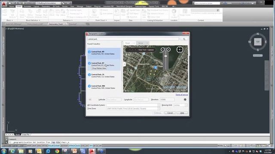Click the drop marker plus icon near Latitude

click(90, 100)
